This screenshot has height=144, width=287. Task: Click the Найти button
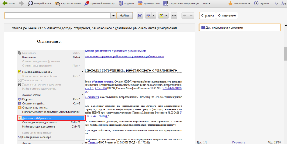point(124,15)
